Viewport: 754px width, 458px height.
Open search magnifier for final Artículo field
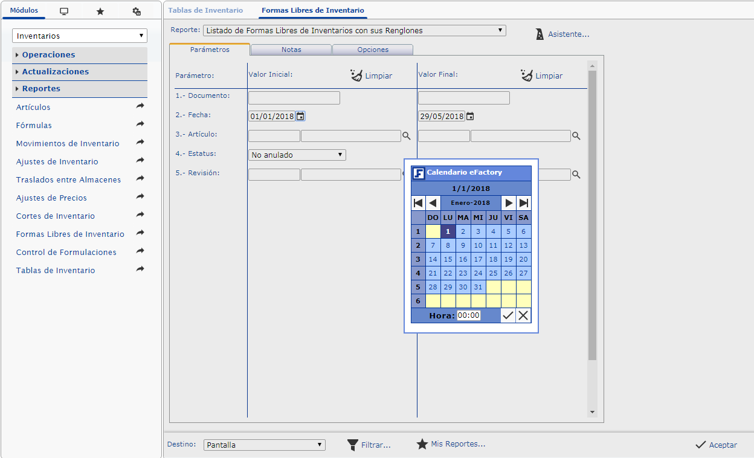[x=576, y=137]
